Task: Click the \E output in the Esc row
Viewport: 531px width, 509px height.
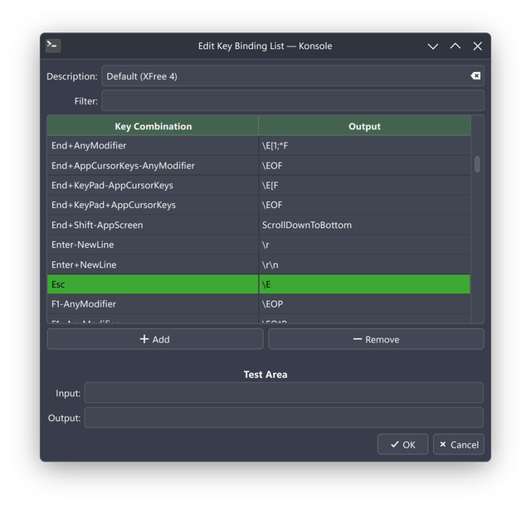Action: click(x=364, y=284)
